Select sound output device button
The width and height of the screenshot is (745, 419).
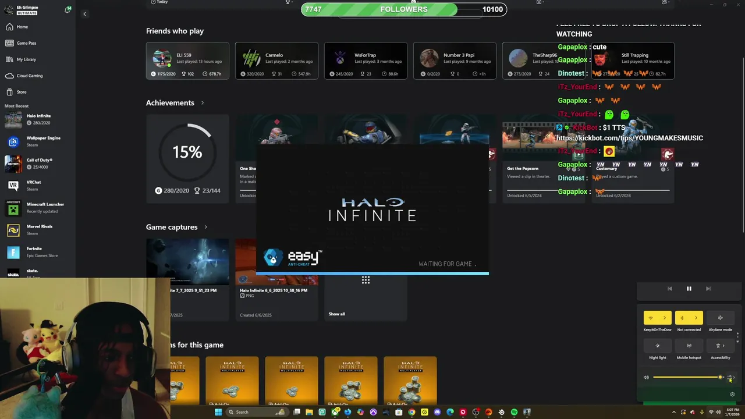[x=731, y=377]
